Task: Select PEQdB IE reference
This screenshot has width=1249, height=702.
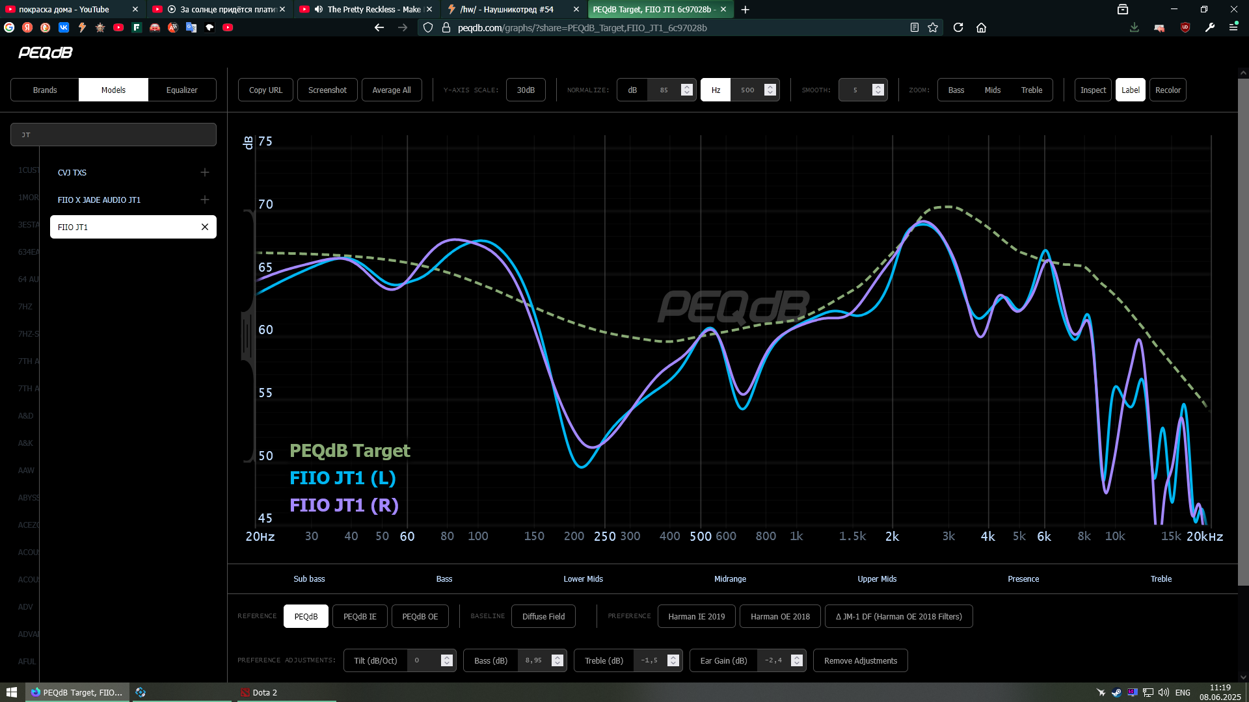Action: pyautogui.click(x=360, y=616)
